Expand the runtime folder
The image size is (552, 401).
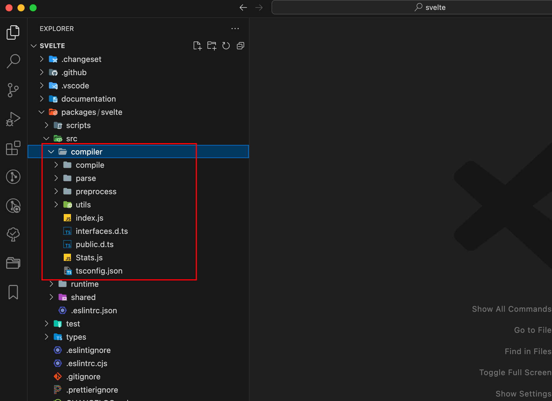coord(51,284)
